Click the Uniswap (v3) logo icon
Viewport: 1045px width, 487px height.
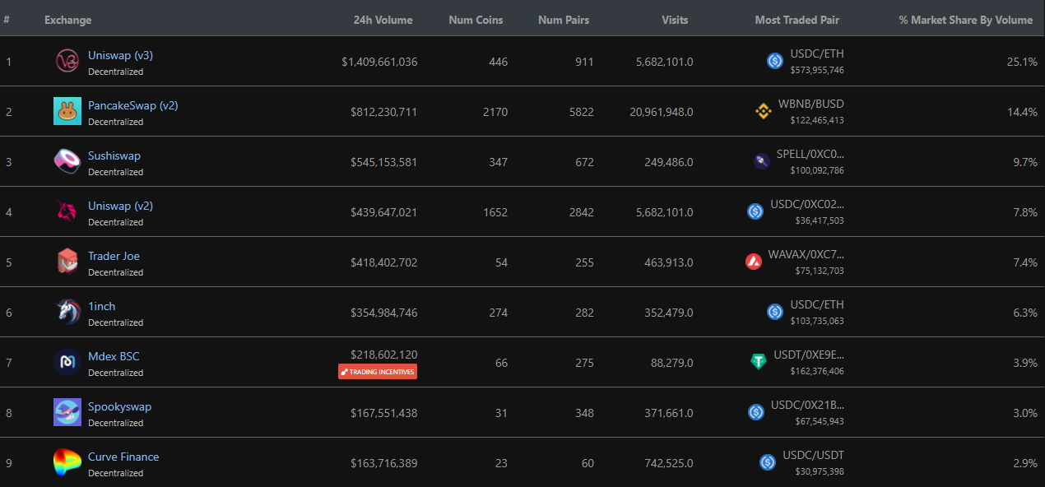tap(67, 61)
